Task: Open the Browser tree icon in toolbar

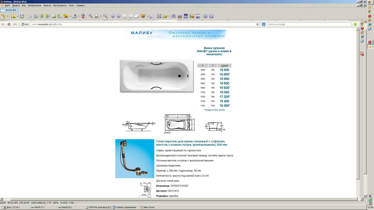Action: pyautogui.click(x=3, y=16)
